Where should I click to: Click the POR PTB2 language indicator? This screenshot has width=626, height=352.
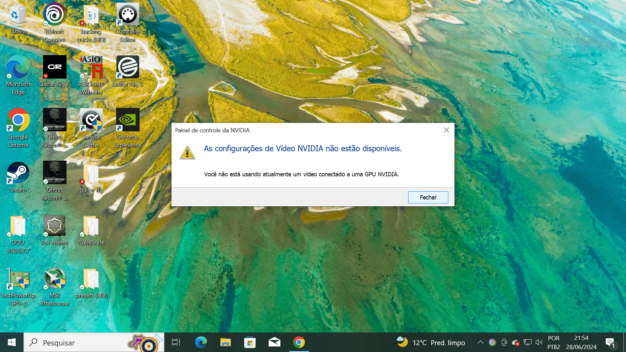click(x=554, y=342)
